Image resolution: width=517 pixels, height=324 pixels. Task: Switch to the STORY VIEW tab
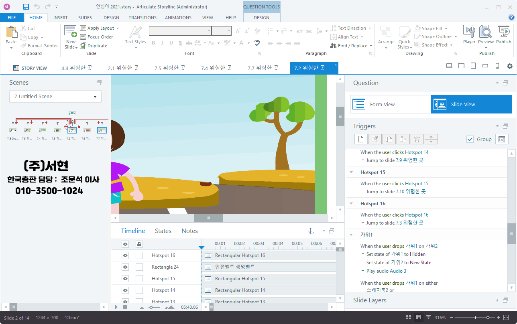pos(30,68)
